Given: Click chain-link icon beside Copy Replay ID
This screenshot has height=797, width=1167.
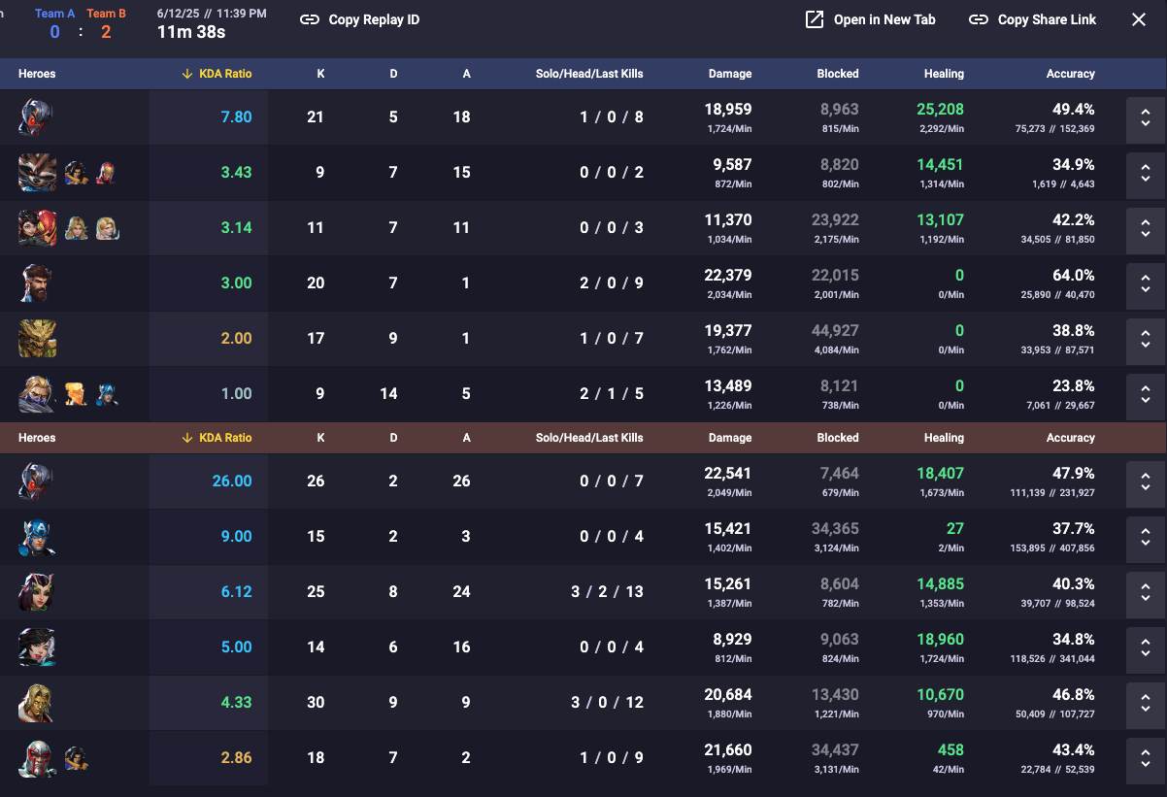Looking at the screenshot, I should point(310,19).
